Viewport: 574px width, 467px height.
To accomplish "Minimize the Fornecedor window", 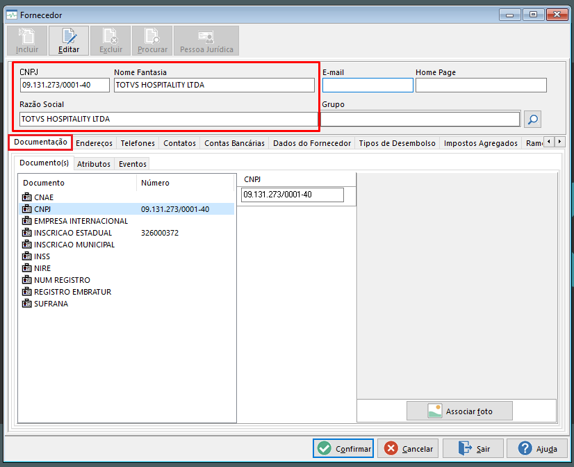I will [x=509, y=15].
